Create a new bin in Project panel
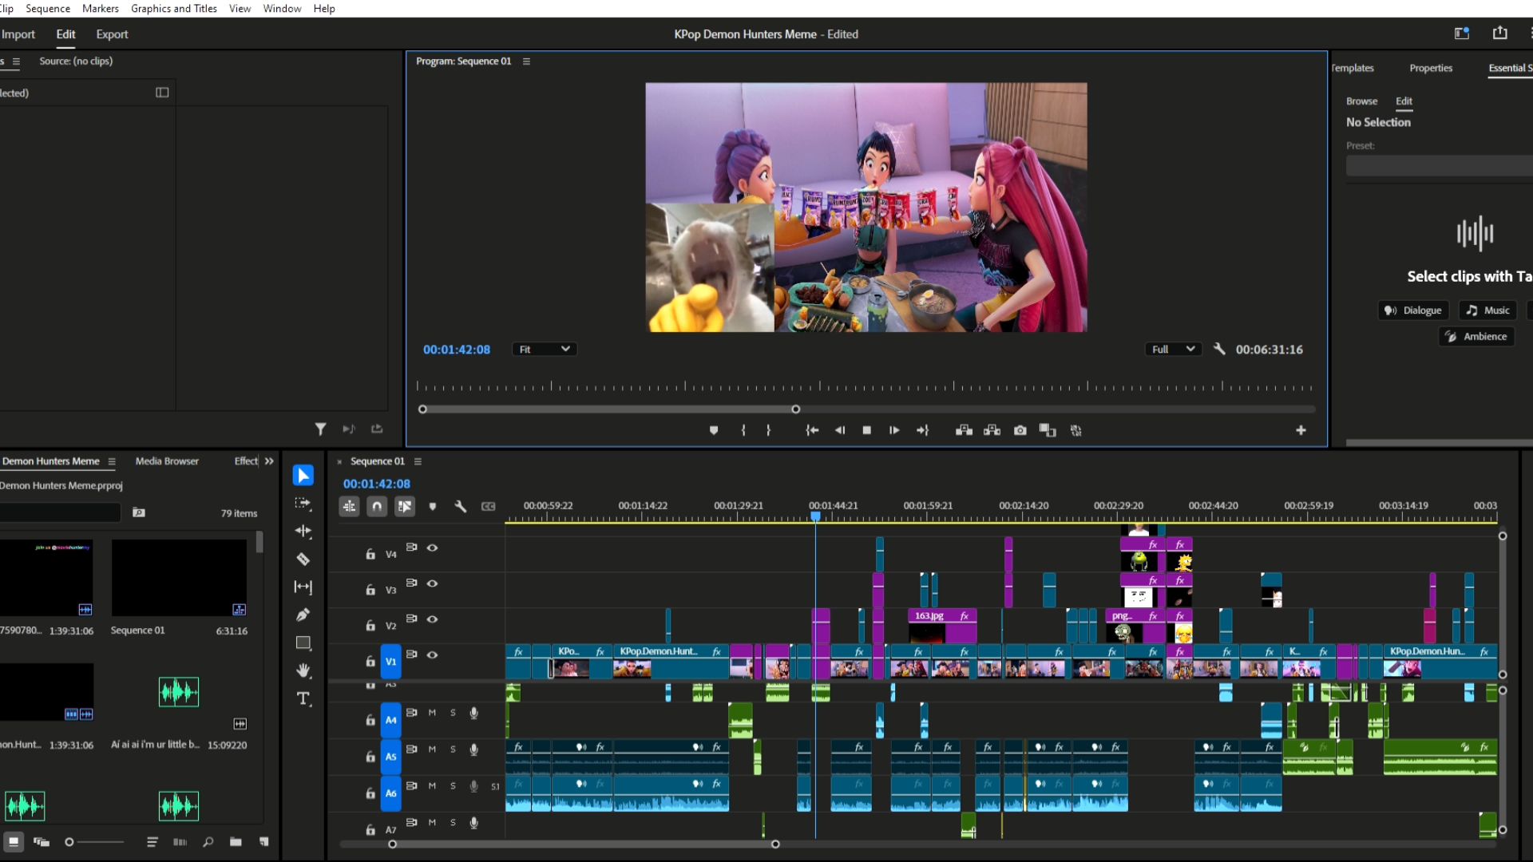Viewport: 1533px width, 862px height. click(236, 842)
